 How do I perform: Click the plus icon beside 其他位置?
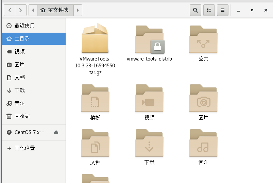point(9,148)
